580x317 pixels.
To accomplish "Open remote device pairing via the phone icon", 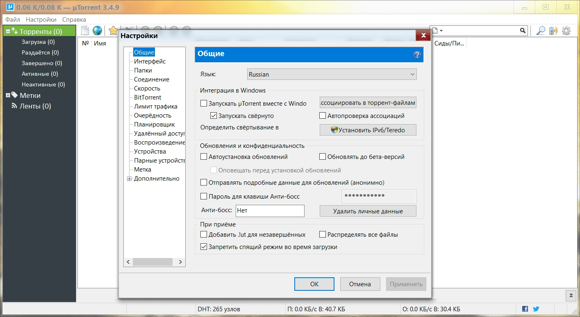I will click(x=553, y=30).
